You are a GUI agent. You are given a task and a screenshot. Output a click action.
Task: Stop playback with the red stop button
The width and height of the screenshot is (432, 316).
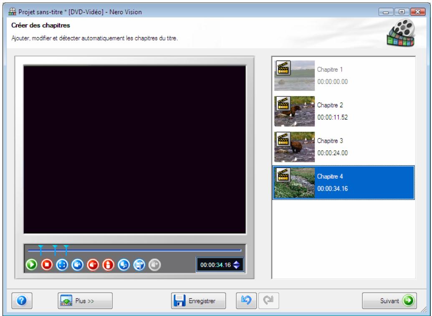pyautogui.click(x=47, y=265)
